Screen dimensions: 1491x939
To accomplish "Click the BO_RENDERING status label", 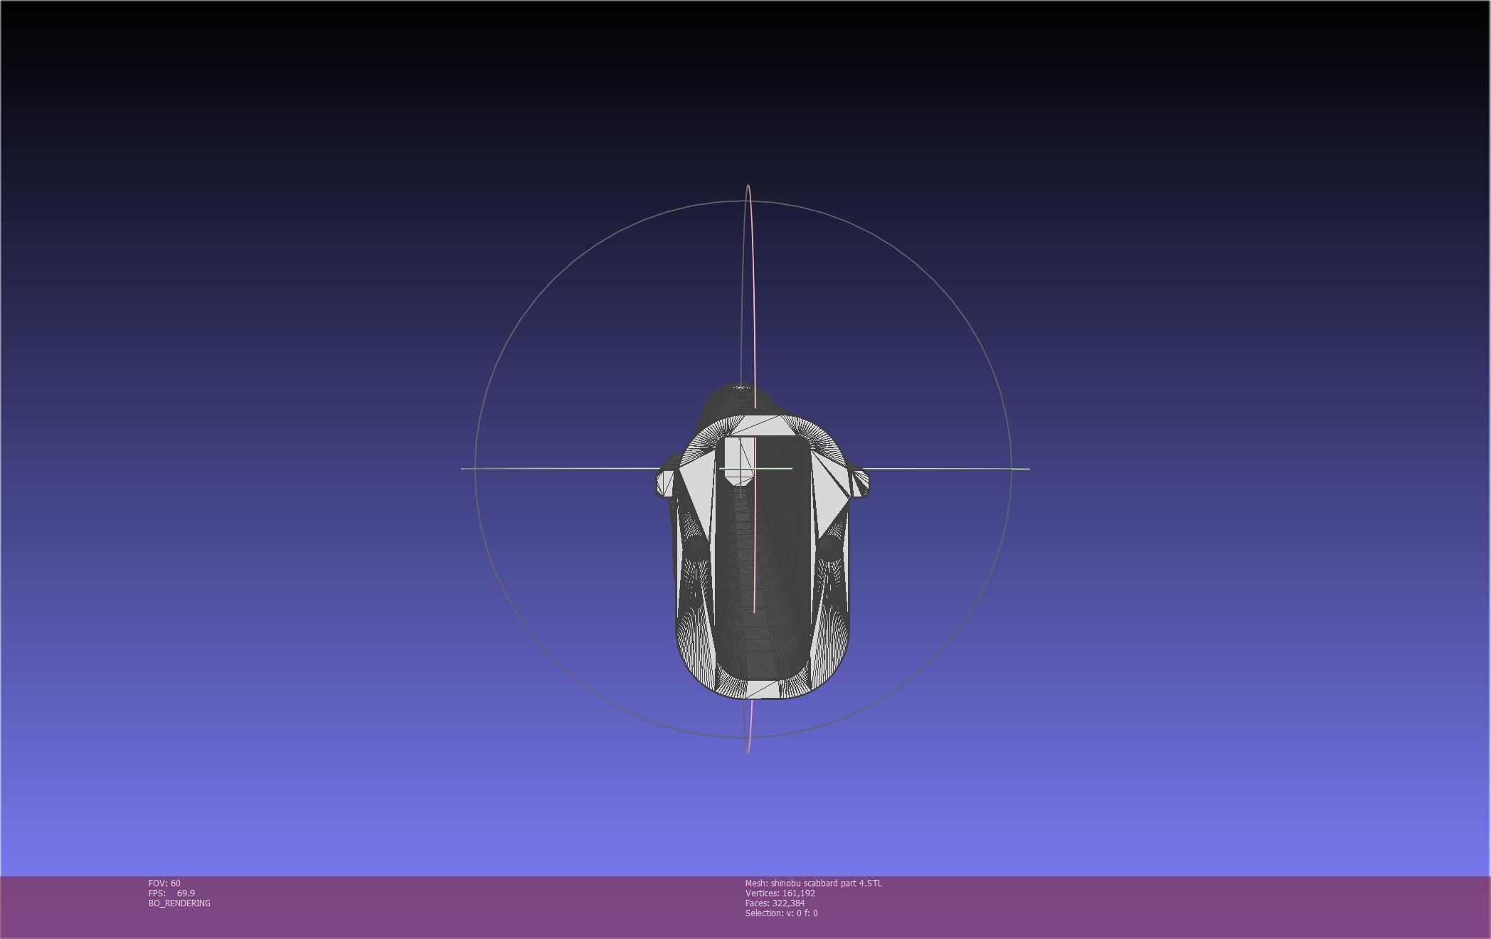I will (179, 903).
